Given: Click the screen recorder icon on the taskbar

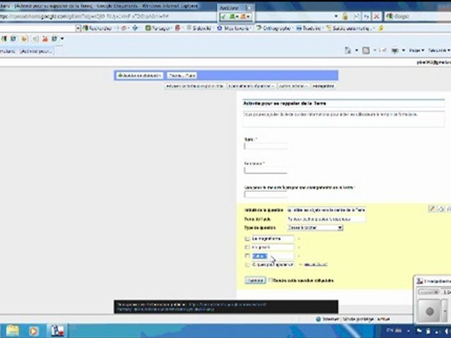Looking at the screenshot, I should pos(57,330).
